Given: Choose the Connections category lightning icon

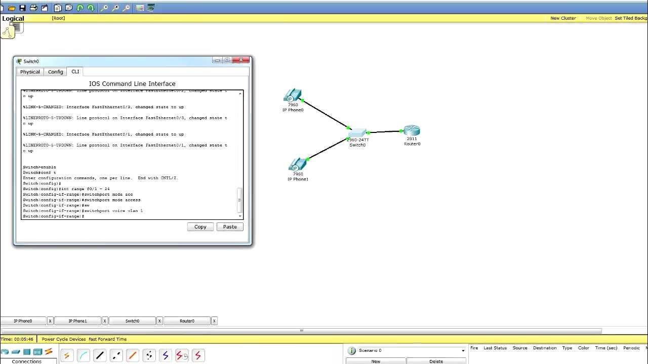Looking at the screenshot, I should point(49,352).
